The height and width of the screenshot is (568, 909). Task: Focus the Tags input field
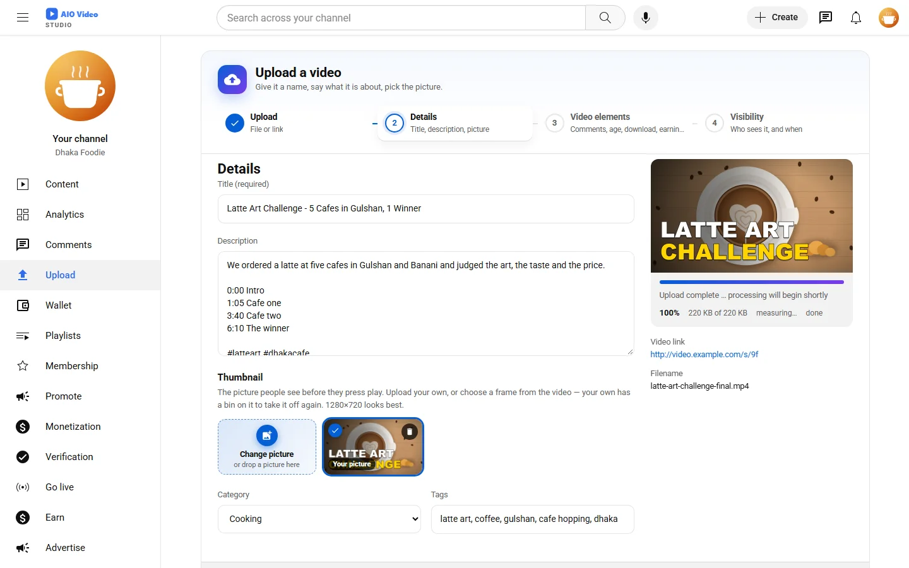pyautogui.click(x=533, y=519)
